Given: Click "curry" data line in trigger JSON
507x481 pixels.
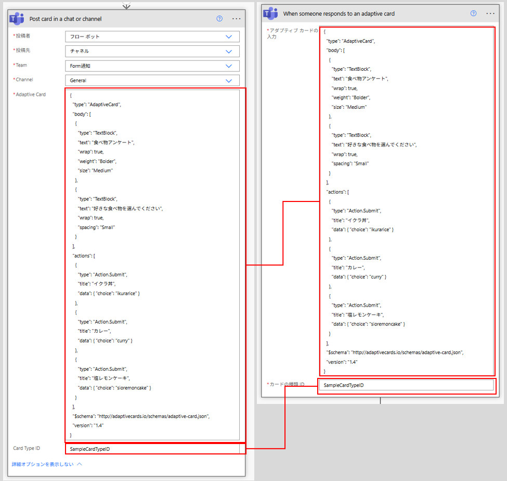Looking at the screenshot, I should pos(359,277).
